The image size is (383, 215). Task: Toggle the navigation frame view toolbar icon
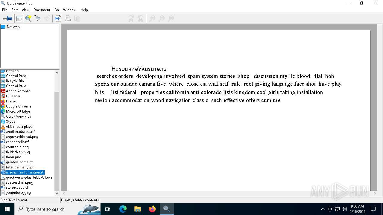(x=19, y=19)
